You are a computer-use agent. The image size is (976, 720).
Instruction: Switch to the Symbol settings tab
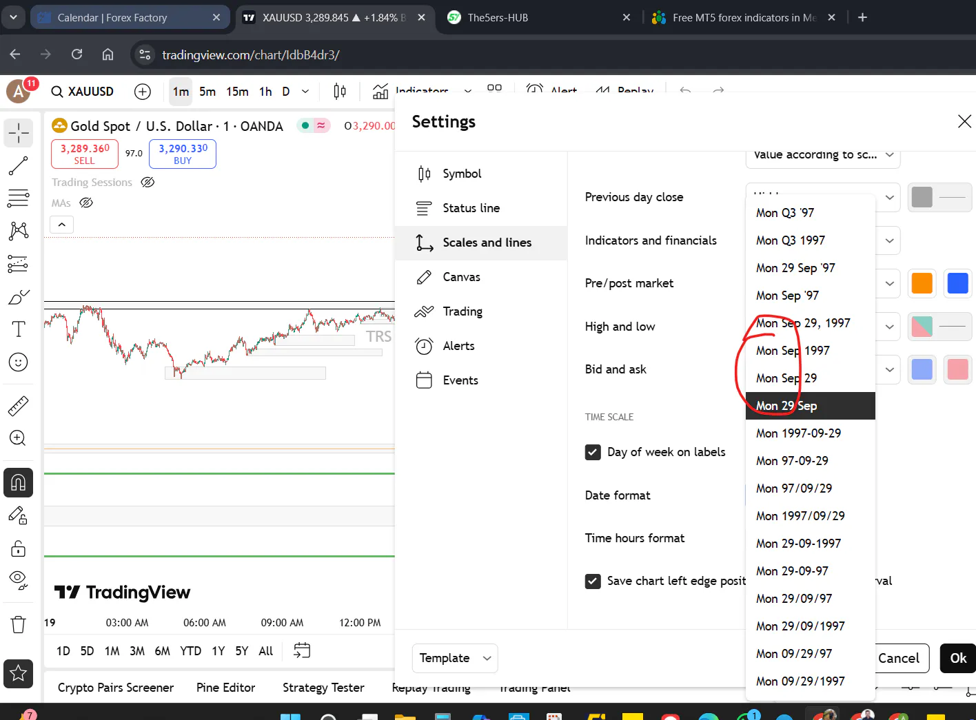[481, 174]
